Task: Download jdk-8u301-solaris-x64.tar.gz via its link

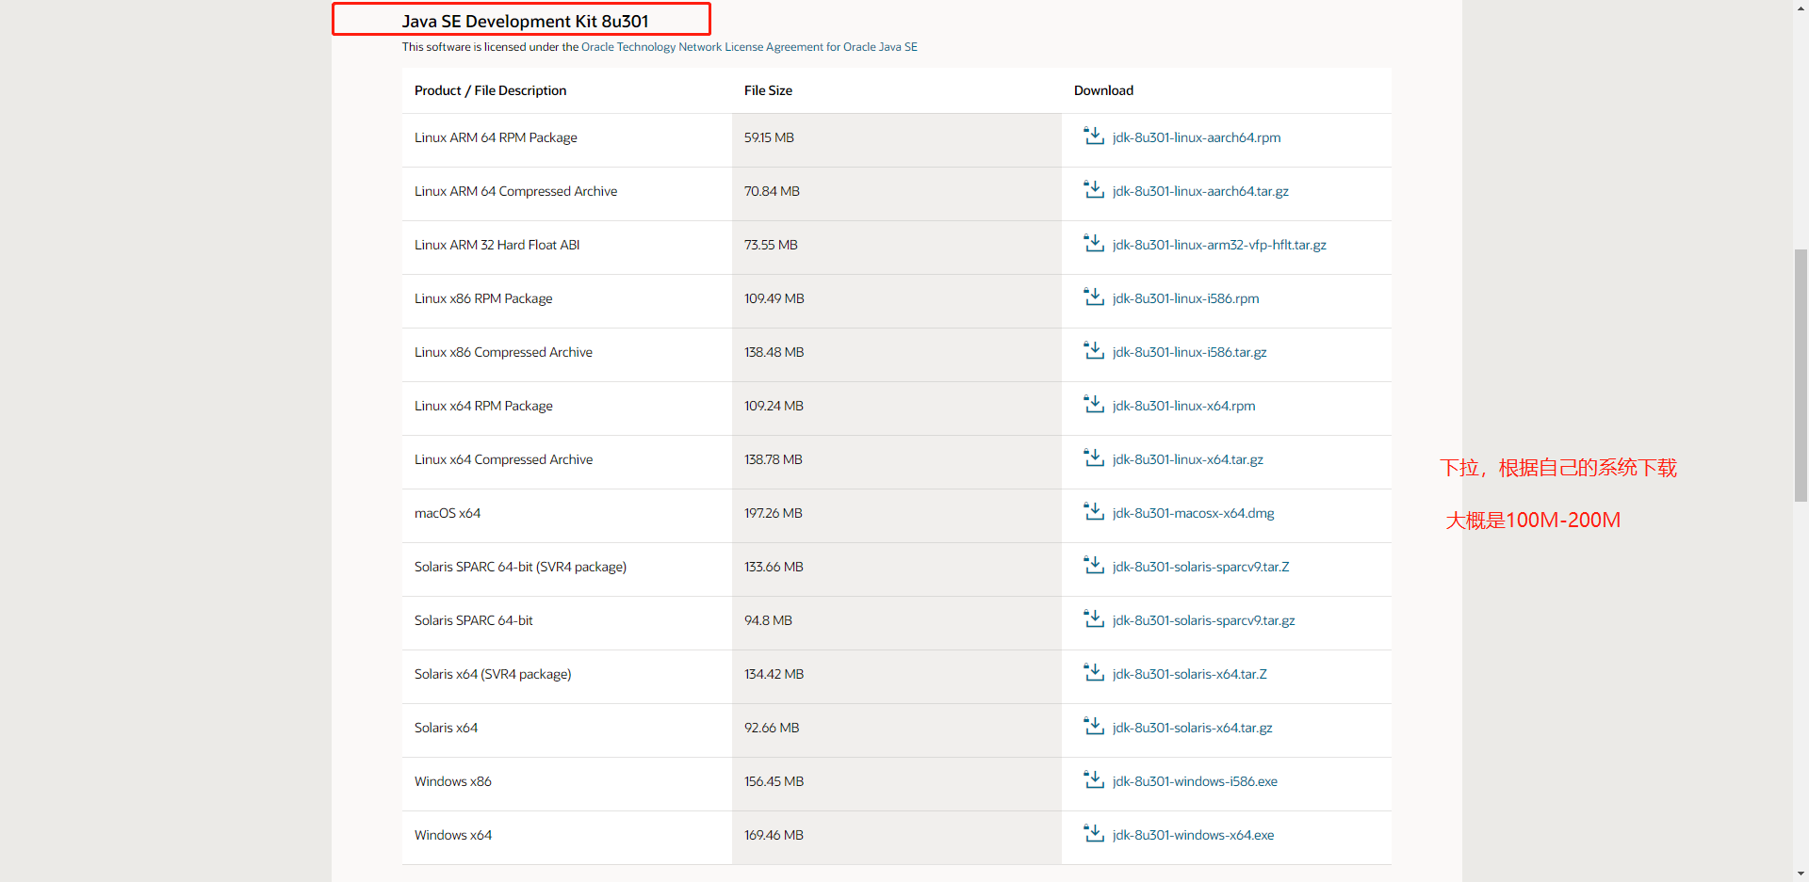Action: tap(1192, 728)
